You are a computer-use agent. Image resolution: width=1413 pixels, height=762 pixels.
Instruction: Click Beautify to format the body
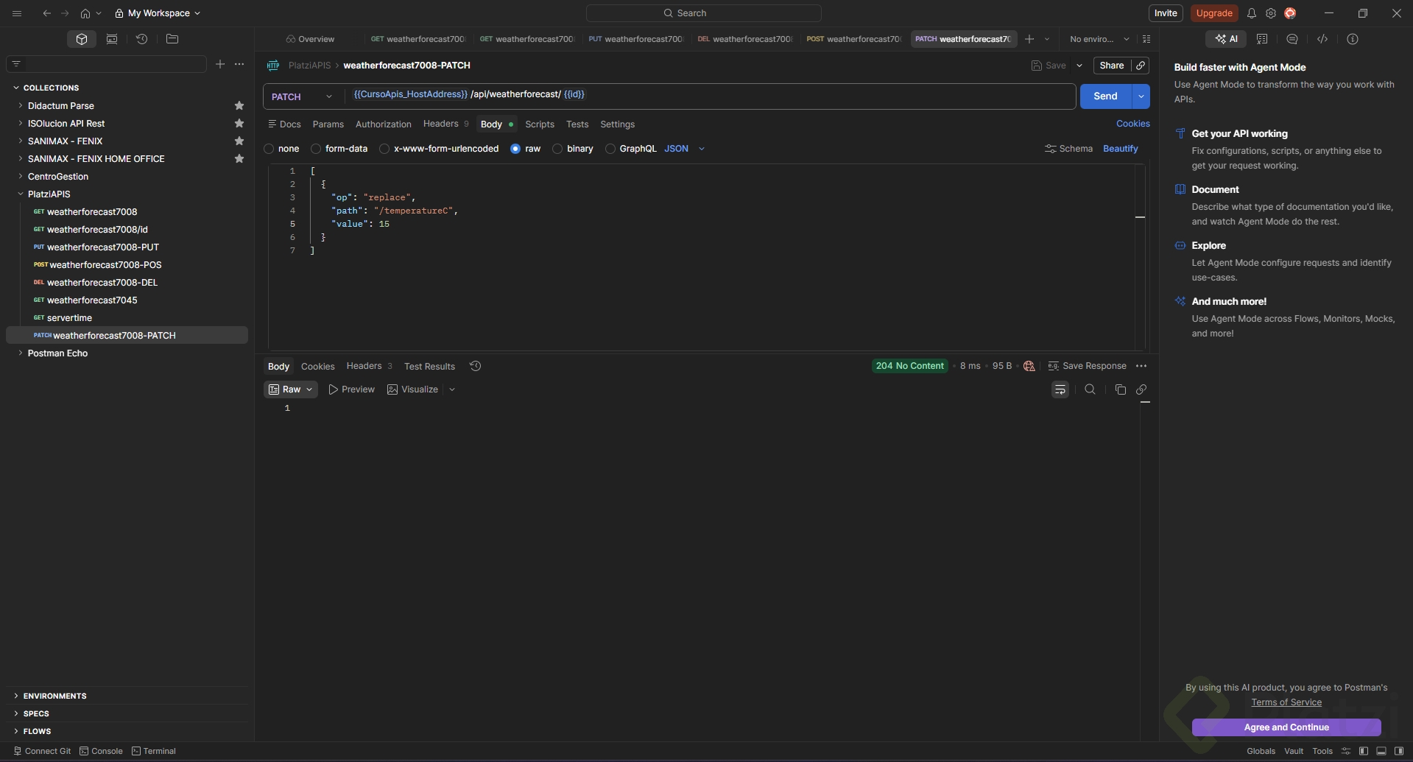pyautogui.click(x=1121, y=149)
